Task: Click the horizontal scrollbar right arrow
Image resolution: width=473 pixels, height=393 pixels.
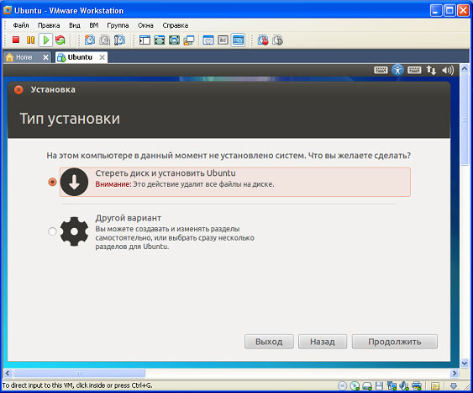Action: click(x=455, y=374)
